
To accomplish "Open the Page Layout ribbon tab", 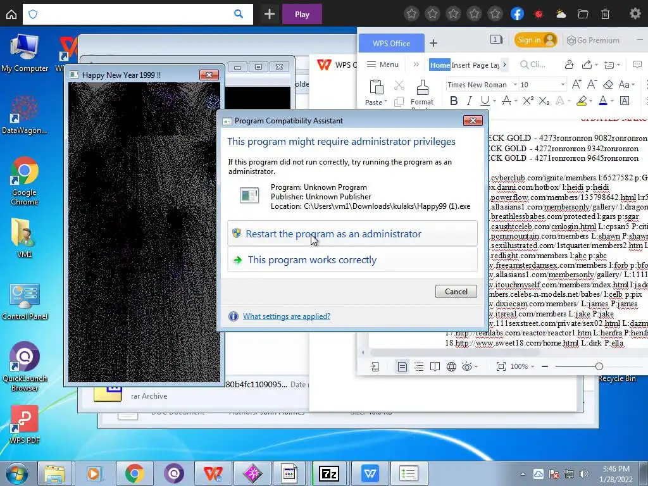I will click(x=486, y=65).
